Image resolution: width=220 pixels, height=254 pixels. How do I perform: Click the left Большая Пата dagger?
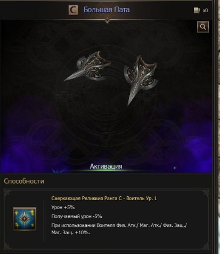coord(87,67)
